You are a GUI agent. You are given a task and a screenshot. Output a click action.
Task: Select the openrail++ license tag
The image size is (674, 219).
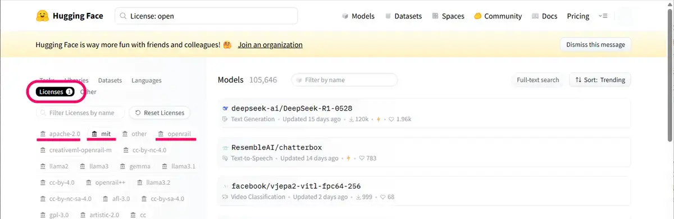(106, 182)
